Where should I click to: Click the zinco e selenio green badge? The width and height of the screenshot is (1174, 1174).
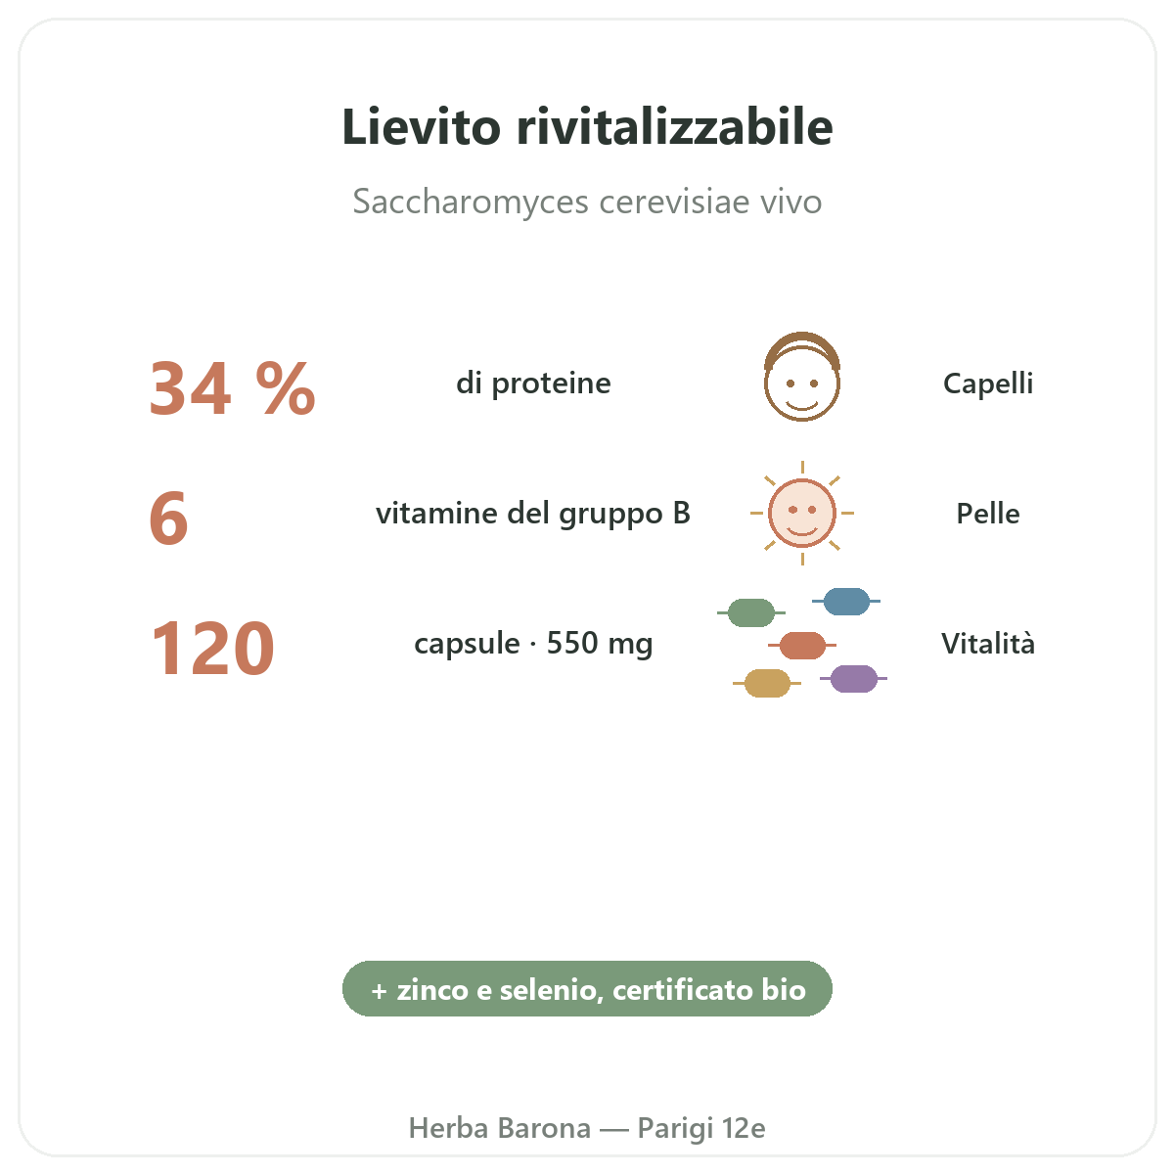tap(587, 989)
